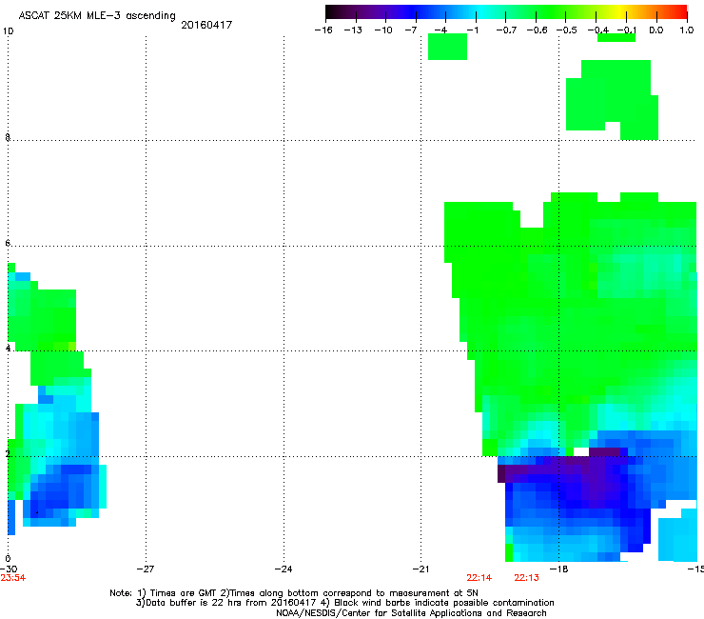Viewport: 704px width, 619px height.
Task: Click the longitude label -27
Action: (x=146, y=569)
